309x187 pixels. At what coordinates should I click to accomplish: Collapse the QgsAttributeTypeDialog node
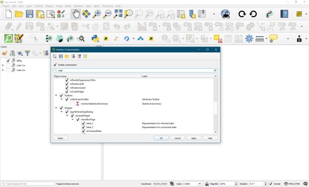pos(61,112)
